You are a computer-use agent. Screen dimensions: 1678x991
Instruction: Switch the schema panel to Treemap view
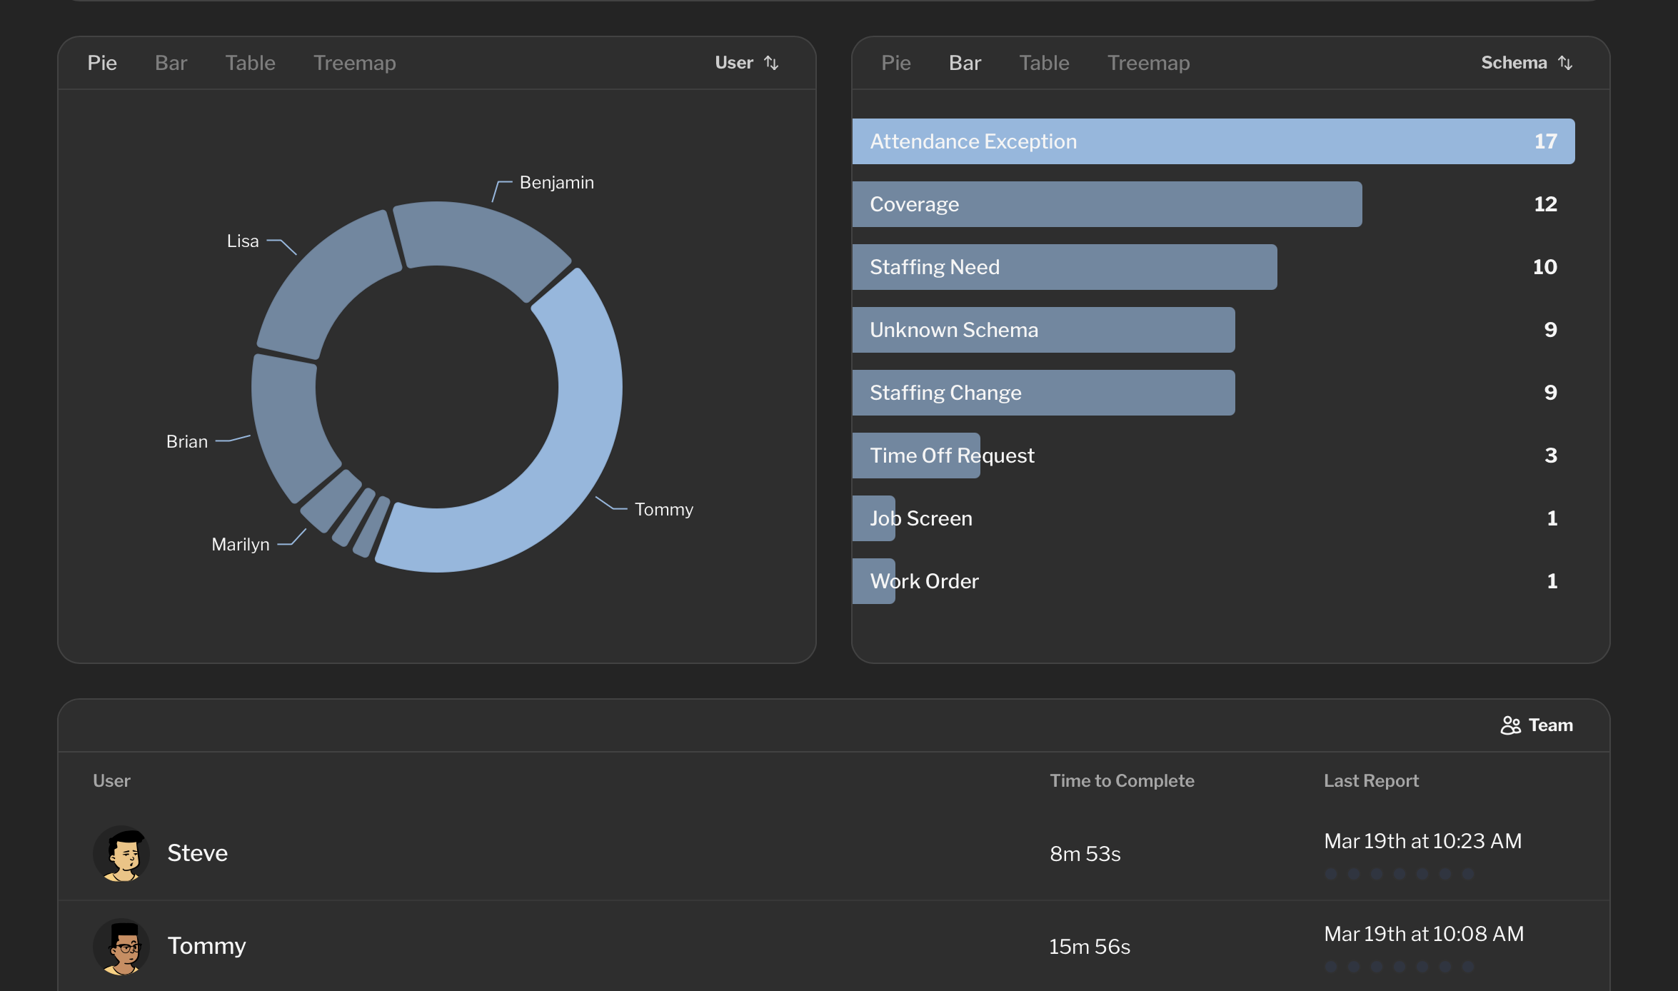1149,62
